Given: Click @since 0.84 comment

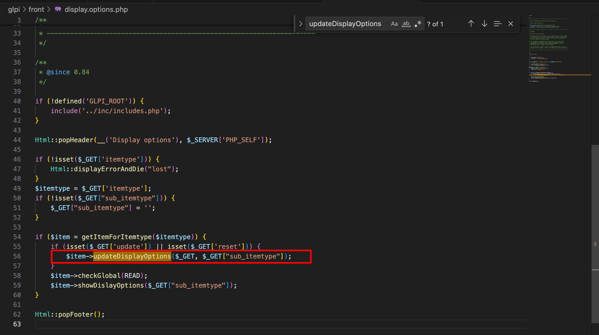Looking at the screenshot, I should coord(68,72).
